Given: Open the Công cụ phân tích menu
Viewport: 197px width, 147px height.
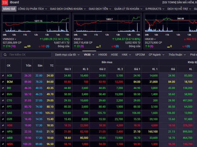Looking at the screenshot, I should pyautogui.click(x=32, y=9).
